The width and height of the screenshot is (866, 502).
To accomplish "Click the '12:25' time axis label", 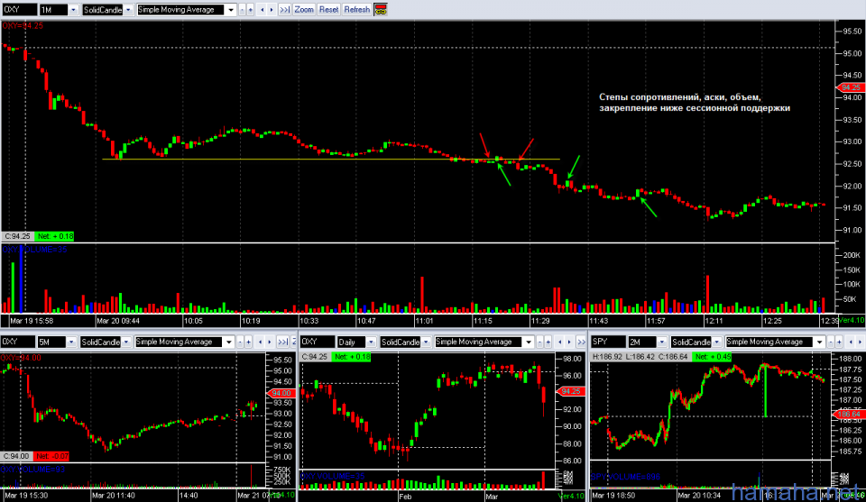I will 772,321.
